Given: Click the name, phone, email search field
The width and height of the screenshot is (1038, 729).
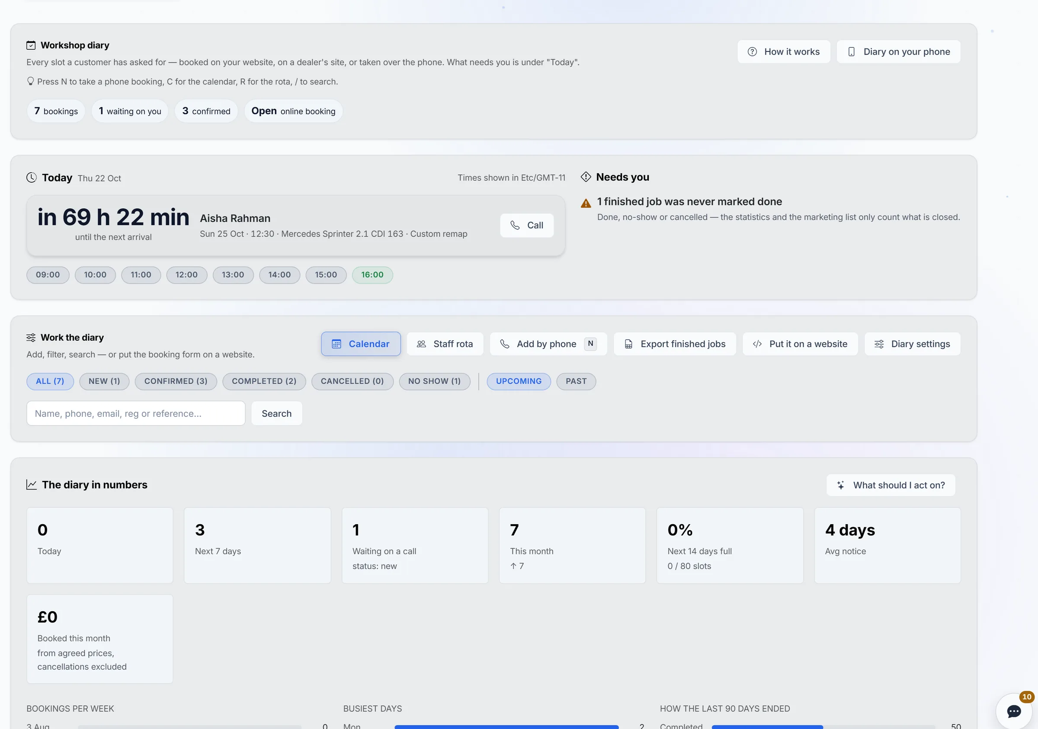Looking at the screenshot, I should click(x=136, y=413).
